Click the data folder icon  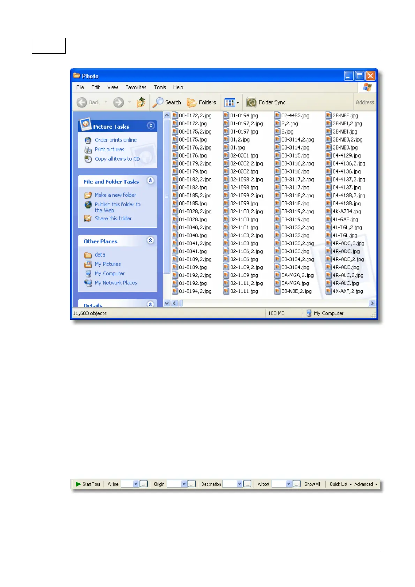(x=88, y=255)
